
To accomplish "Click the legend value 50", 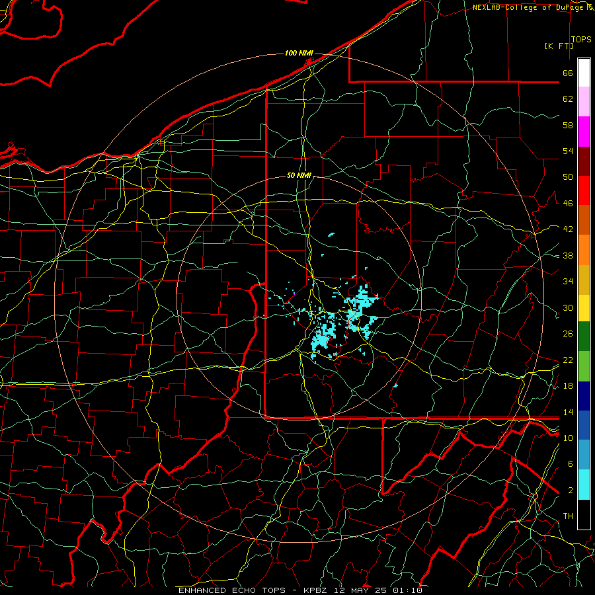I will click(568, 177).
